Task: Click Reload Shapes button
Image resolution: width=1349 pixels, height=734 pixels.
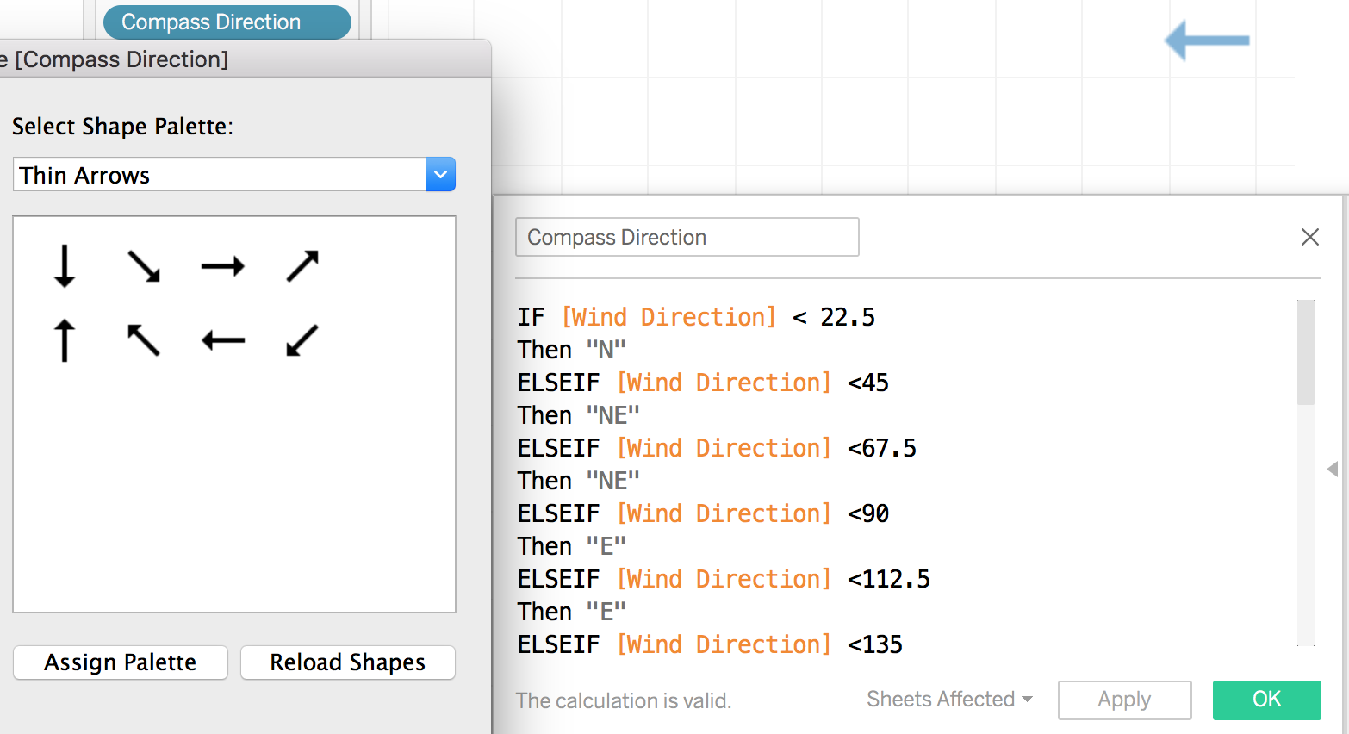Action: [x=348, y=662]
